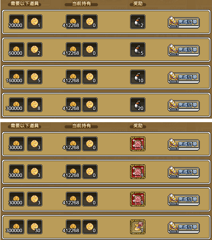The image size is (212, 240).
Task: Click the gold coin cost icon showing 20000
Action: pos(16,22)
